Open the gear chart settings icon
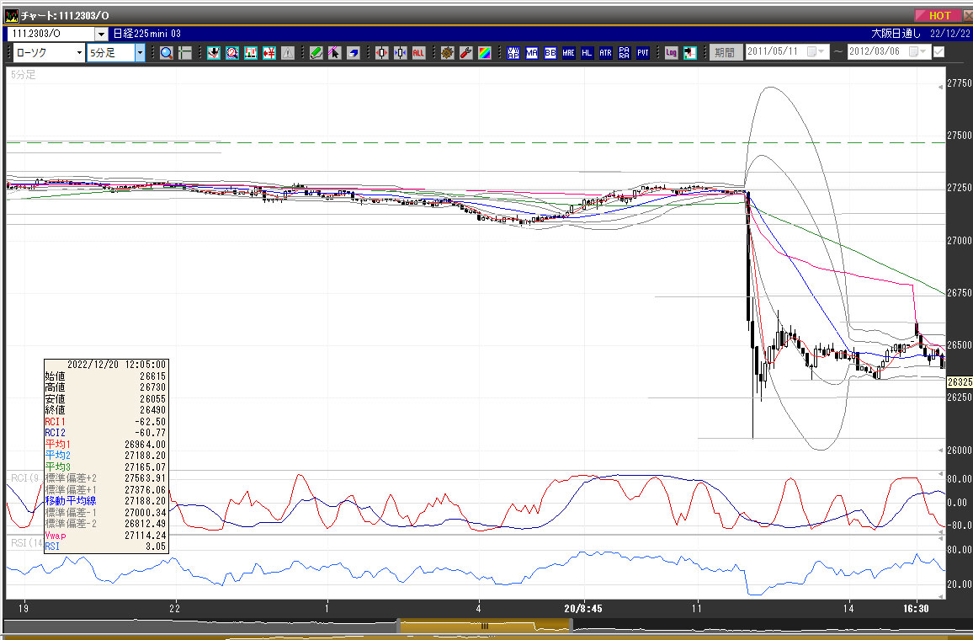This screenshot has width=973, height=640. coord(448,53)
